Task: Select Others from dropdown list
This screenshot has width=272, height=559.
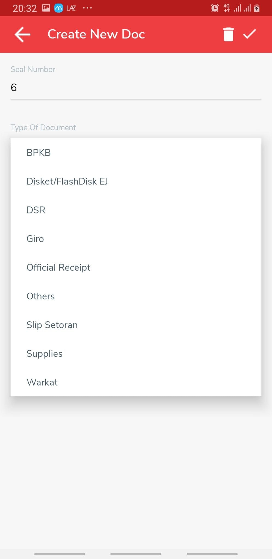Action: [x=41, y=296]
